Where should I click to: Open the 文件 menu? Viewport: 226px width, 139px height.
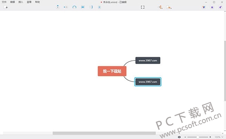[x=4, y=2]
